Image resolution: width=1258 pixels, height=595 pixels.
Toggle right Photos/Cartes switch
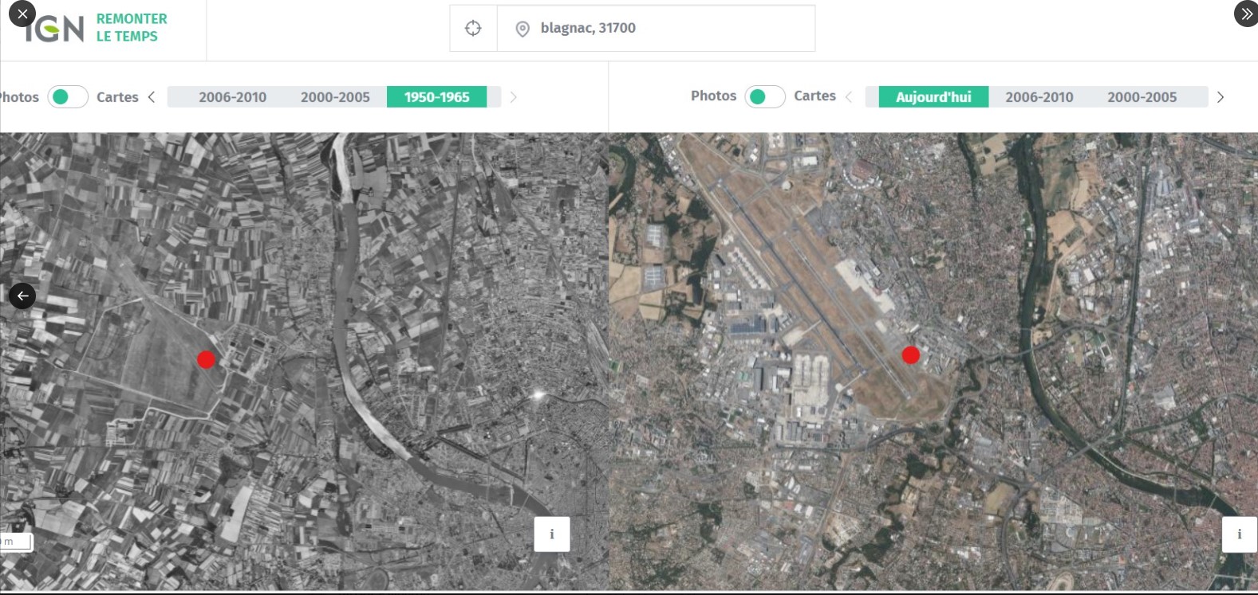[x=764, y=96]
